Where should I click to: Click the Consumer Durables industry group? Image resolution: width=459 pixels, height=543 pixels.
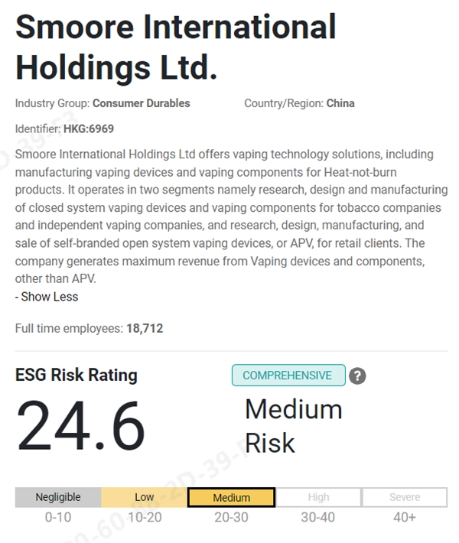142,103
